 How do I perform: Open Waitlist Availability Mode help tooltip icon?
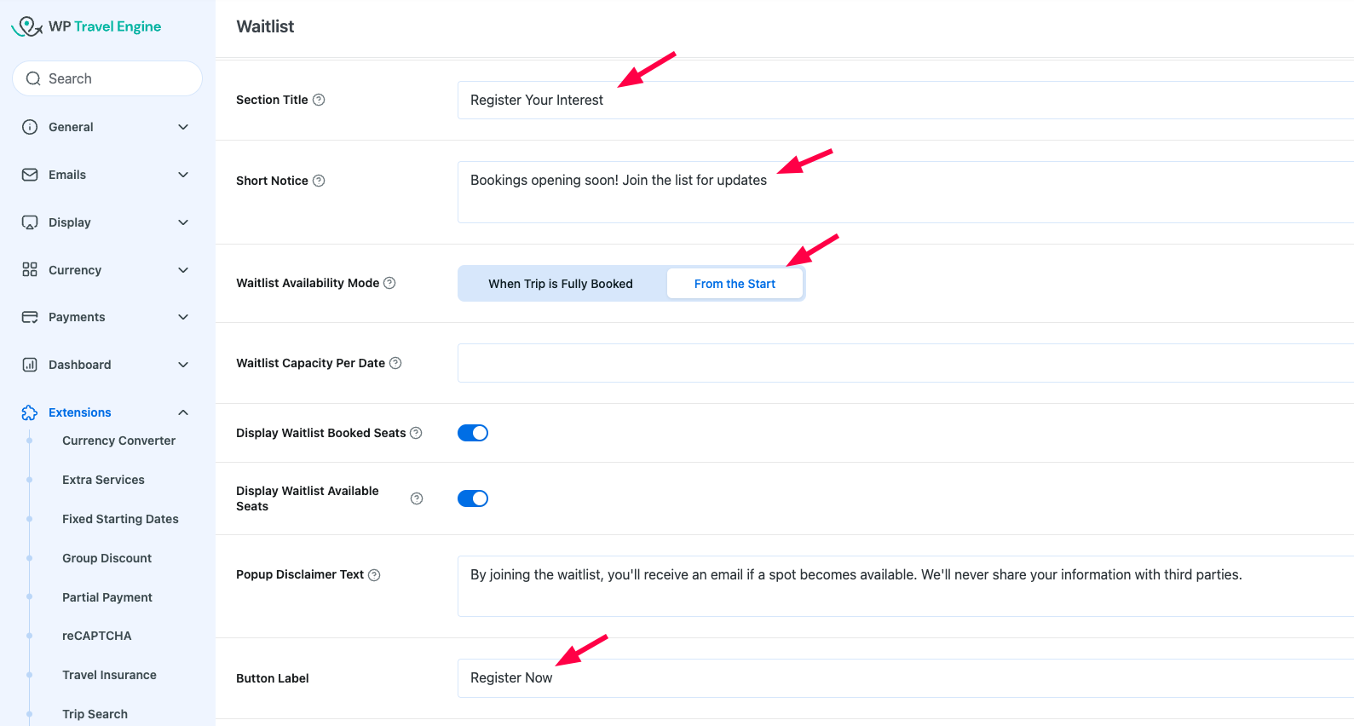click(389, 283)
